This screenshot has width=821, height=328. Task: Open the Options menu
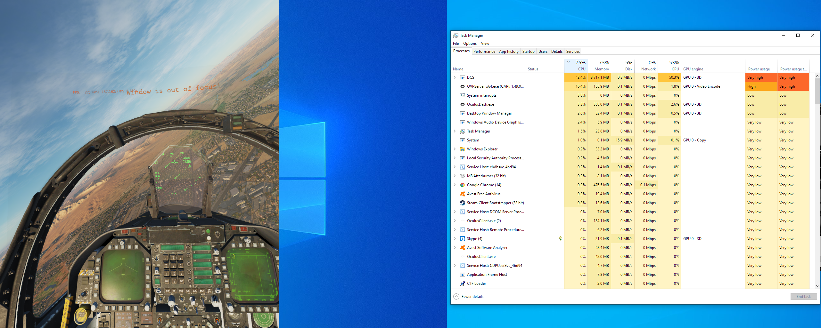click(470, 44)
